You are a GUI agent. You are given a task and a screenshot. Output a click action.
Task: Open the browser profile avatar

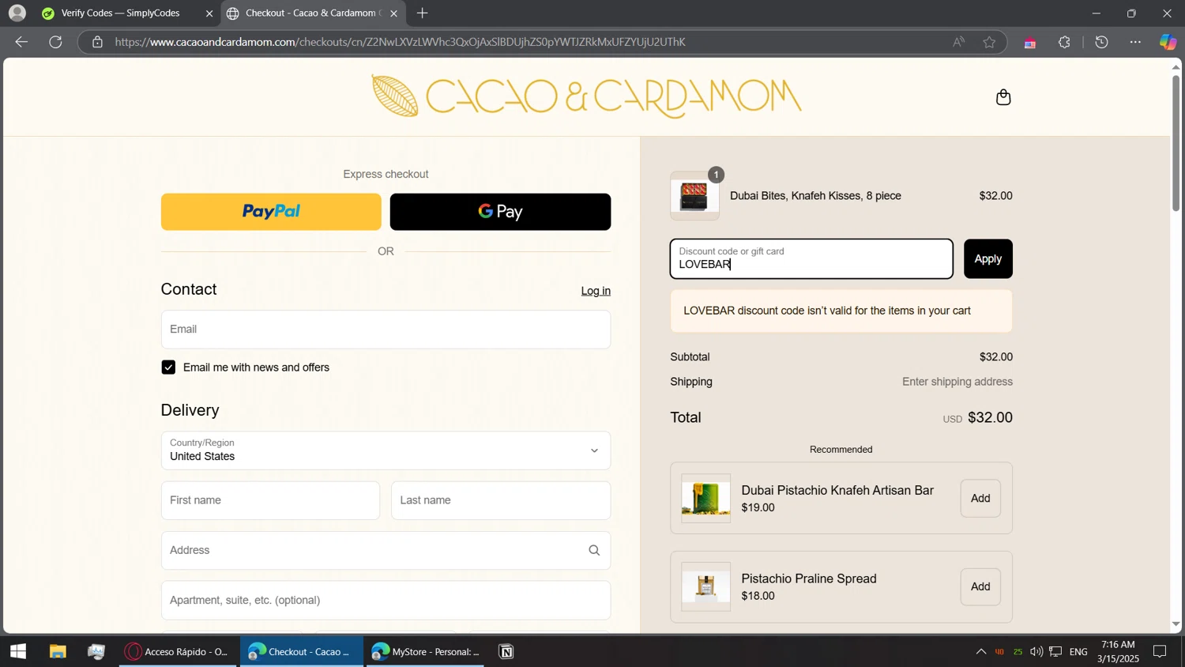(17, 13)
